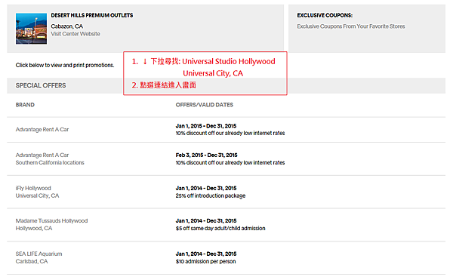Open the Visit Center Website link
Viewport: 453px width, 280px height.
(x=75, y=34)
